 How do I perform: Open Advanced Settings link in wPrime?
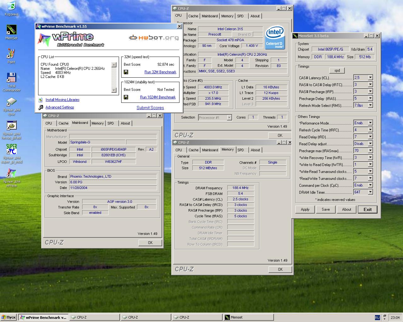pyautogui.click(x=60, y=107)
